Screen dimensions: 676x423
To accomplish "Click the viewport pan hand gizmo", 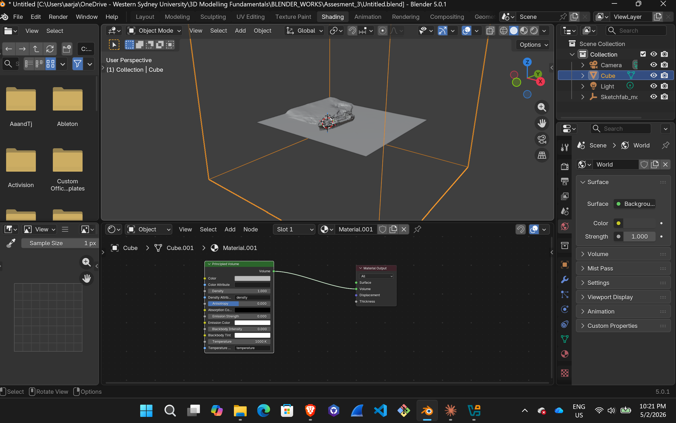I will tap(542, 123).
